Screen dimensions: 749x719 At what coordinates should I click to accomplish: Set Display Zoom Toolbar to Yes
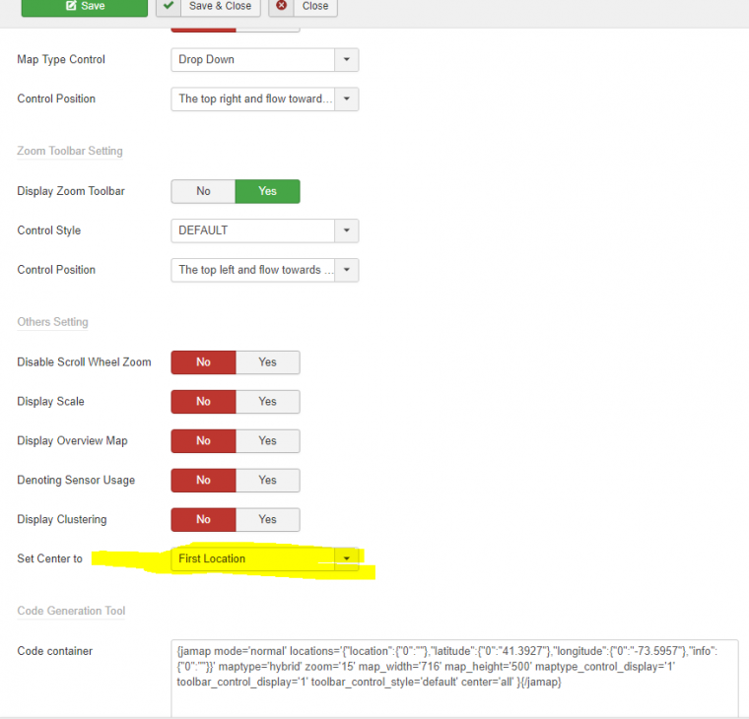pyautogui.click(x=267, y=191)
